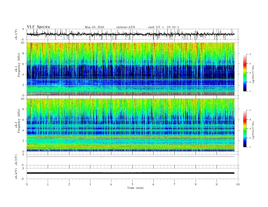Click the 'start UT = 19:10:1' label
Screen dimensions: 268x207
[163, 27]
